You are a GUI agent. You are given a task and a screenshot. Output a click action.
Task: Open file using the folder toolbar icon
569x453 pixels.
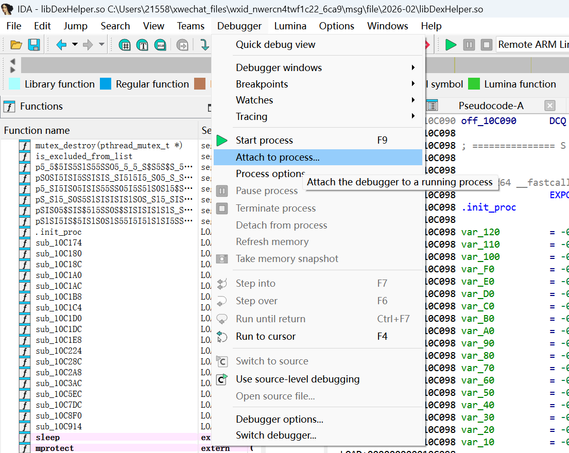click(16, 45)
